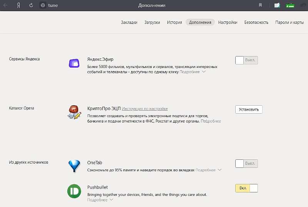This screenshot has height=207, width=308.
Task: Click the КриптоПро ЭЦП extension icon
Action: click(x=74, y=112)
